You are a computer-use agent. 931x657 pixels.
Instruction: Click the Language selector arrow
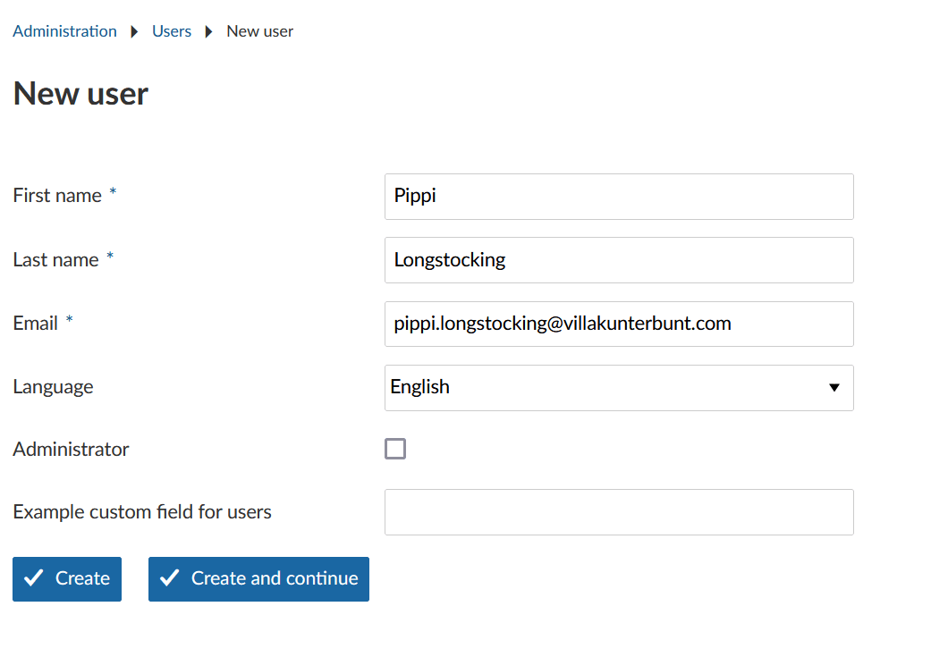[x=834, y=388]
